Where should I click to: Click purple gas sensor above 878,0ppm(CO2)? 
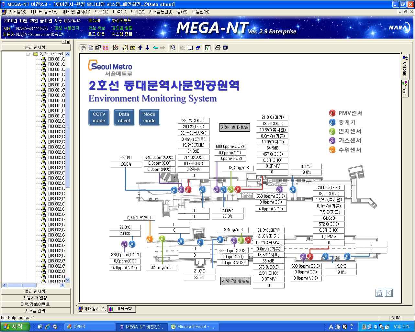point(124,244)
